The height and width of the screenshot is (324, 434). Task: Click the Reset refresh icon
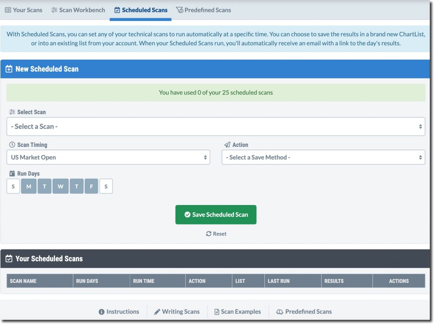(x=209, y=234)
